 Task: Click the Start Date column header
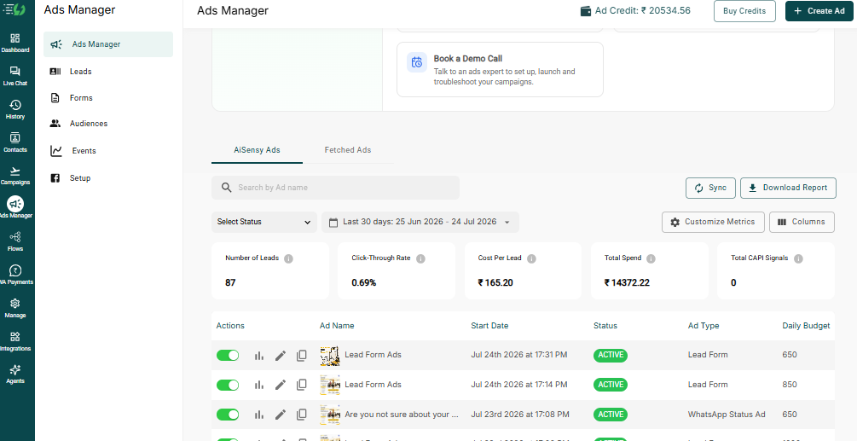(x=489, y=326)
